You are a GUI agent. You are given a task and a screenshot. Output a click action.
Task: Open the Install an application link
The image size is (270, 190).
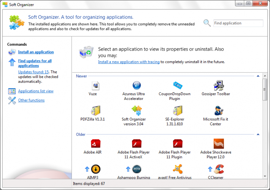(36, 52)
